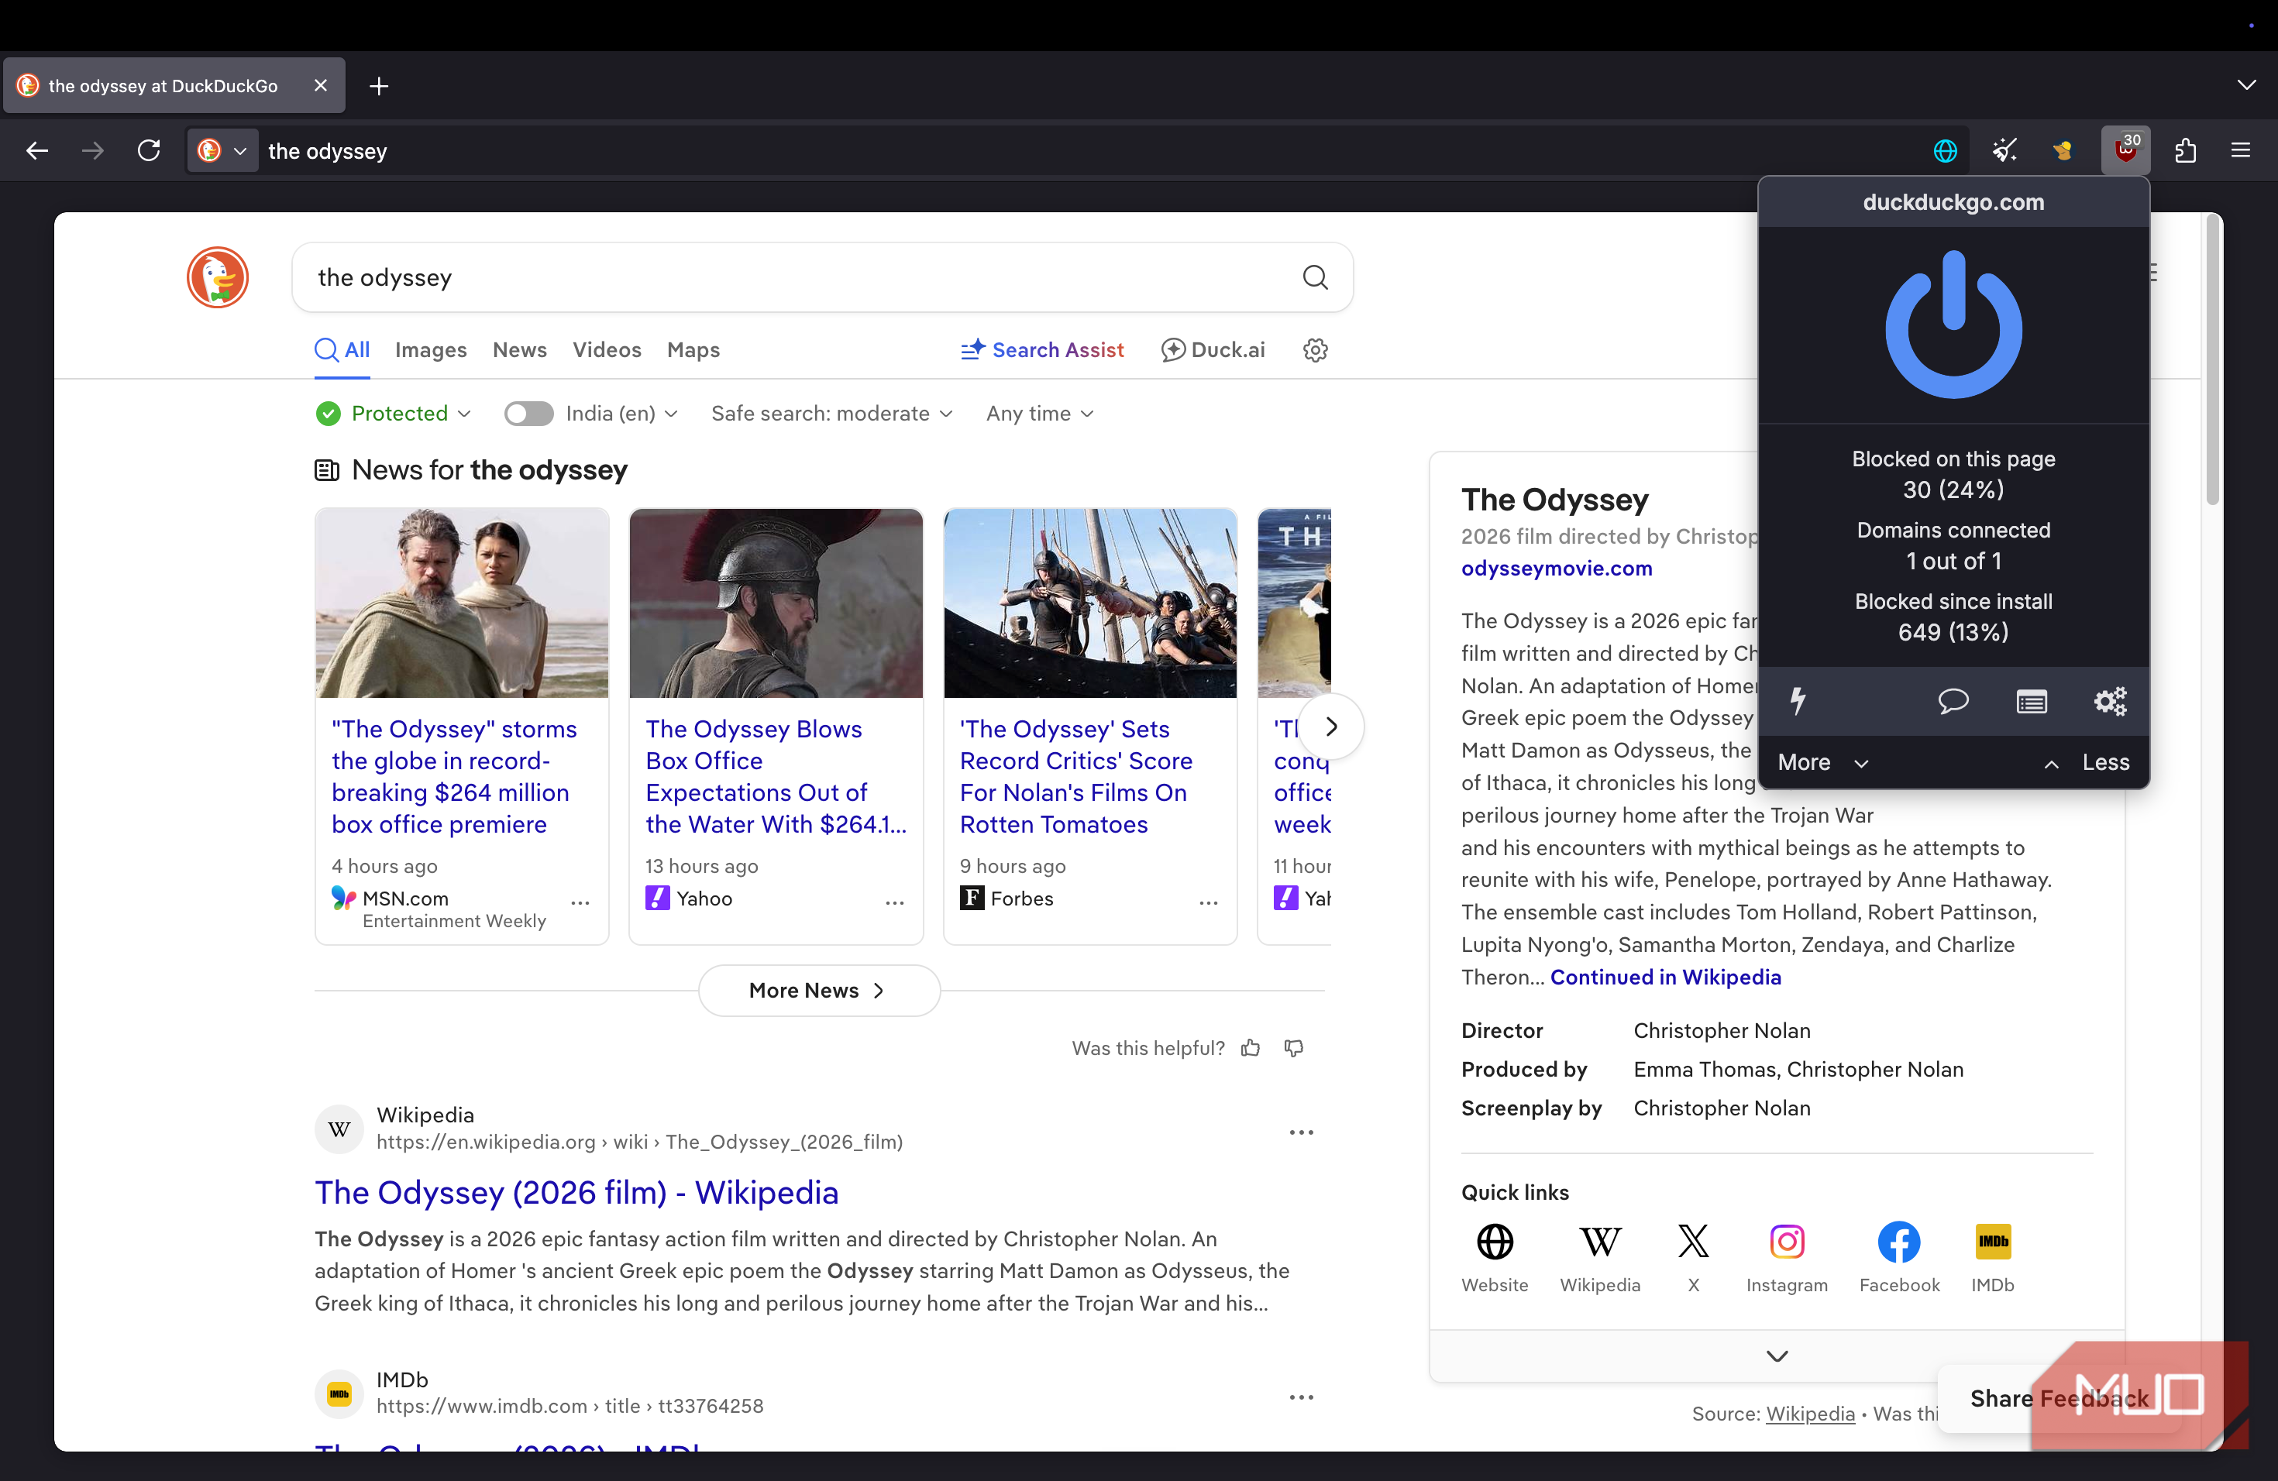
Task: Open 'The Odyssey Blows Box Office' article
Action: click(x=776, y=776)
